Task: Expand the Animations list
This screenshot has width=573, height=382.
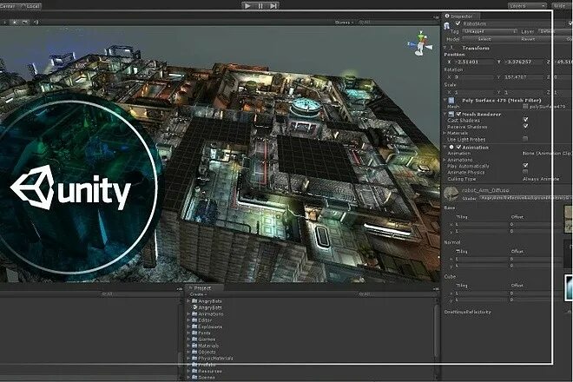Action: [x=445, y=160]
